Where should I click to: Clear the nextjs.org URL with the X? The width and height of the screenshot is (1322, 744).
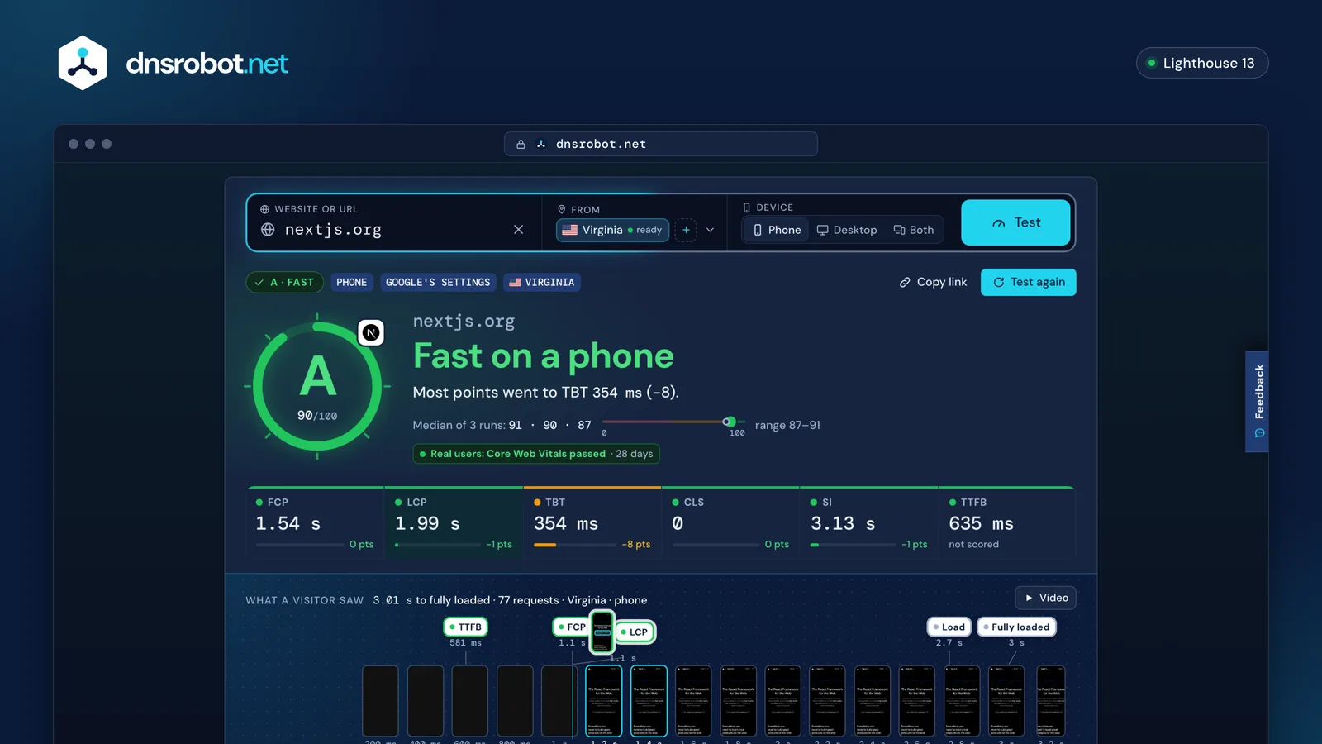[518, 230]
